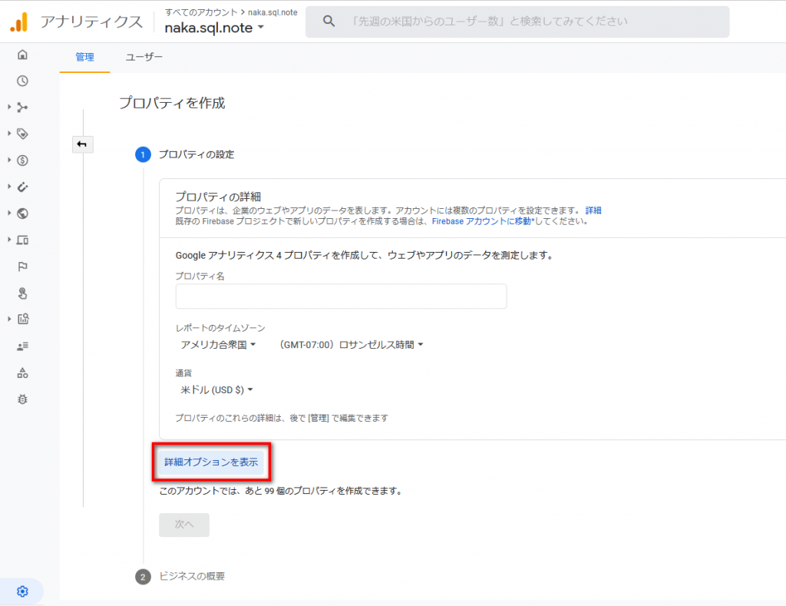Image resolution: width=786 pixels, height=606 pixels.
Task: Open the 米ドル (USD $) currency dropdown
Action: (216, 389)
